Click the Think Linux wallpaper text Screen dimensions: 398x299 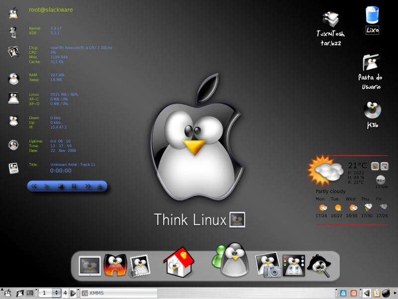tap(190, 220)
